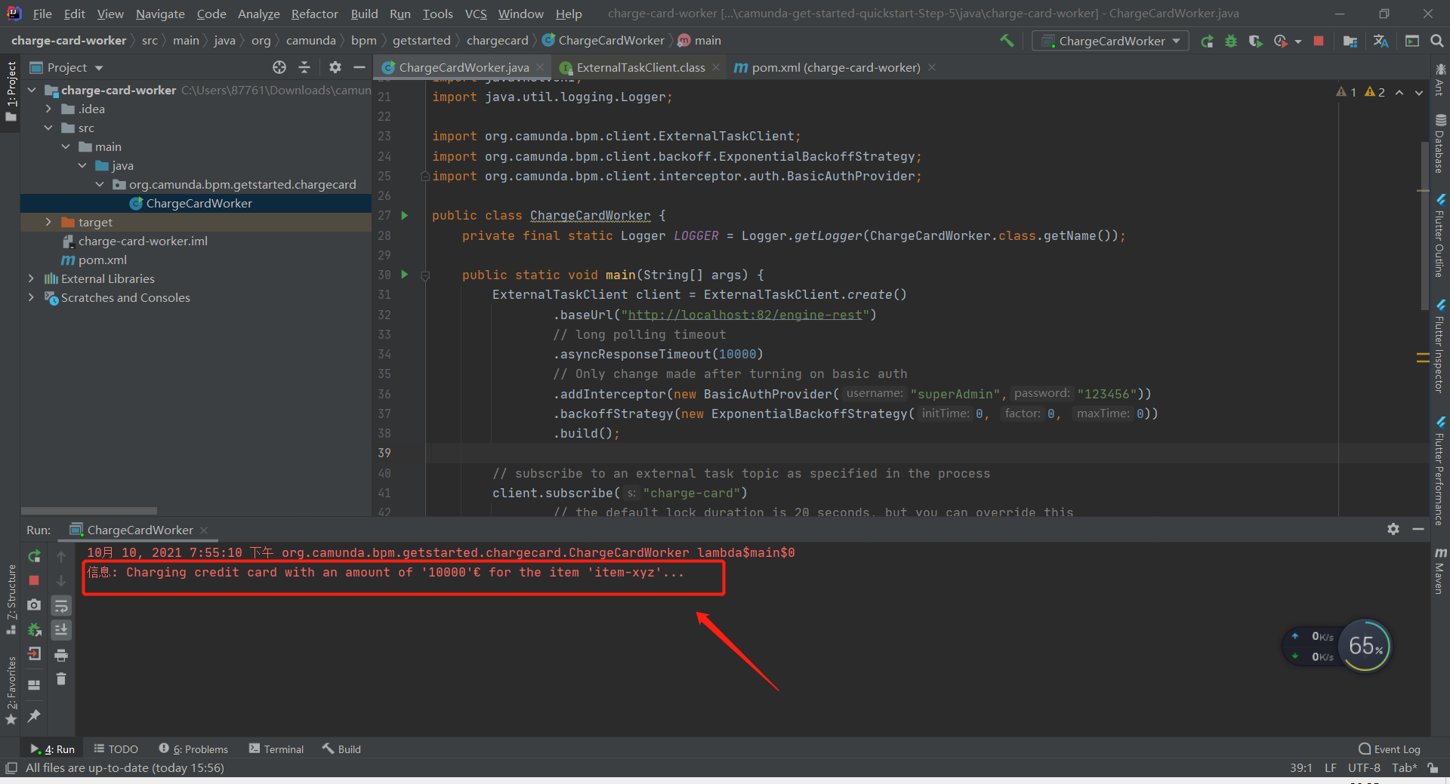Toggle soft-wrap in the Run console

(61, 606)
